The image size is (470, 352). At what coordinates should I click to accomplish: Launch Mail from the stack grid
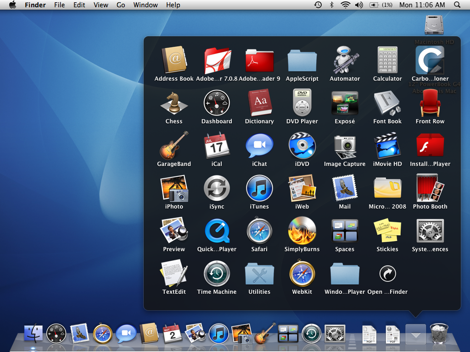click(x=345, y=188)
